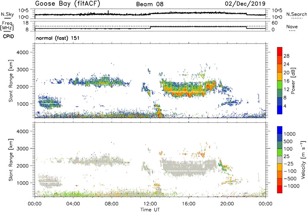Viewport: 307px width, 212px height.
Task: Click the "3000" tick label of power panel
Action: [x=23, y=70]
